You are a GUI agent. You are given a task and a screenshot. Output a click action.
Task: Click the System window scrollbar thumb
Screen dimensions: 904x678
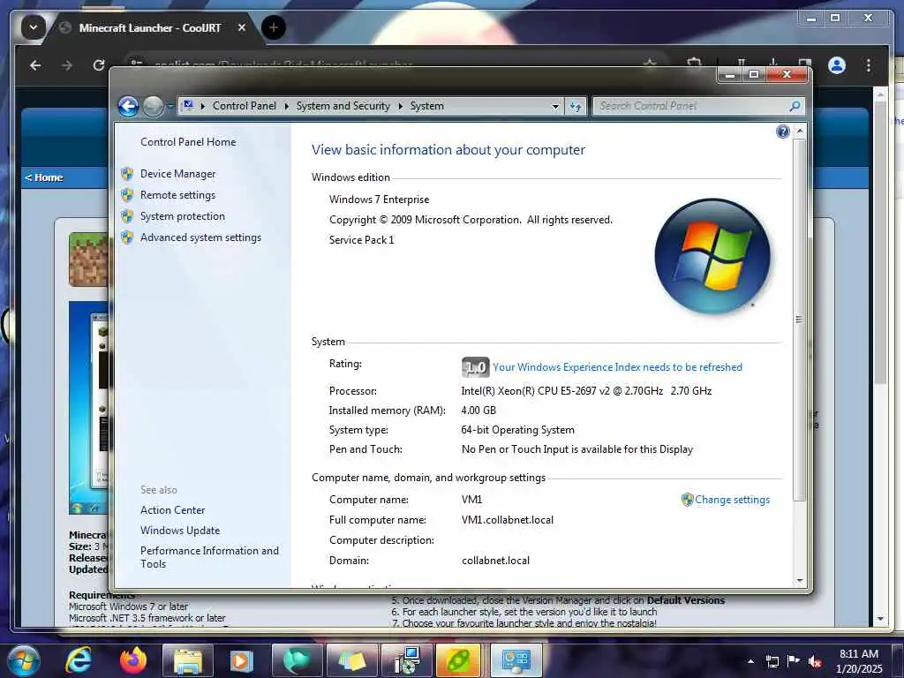click(799, 319)
